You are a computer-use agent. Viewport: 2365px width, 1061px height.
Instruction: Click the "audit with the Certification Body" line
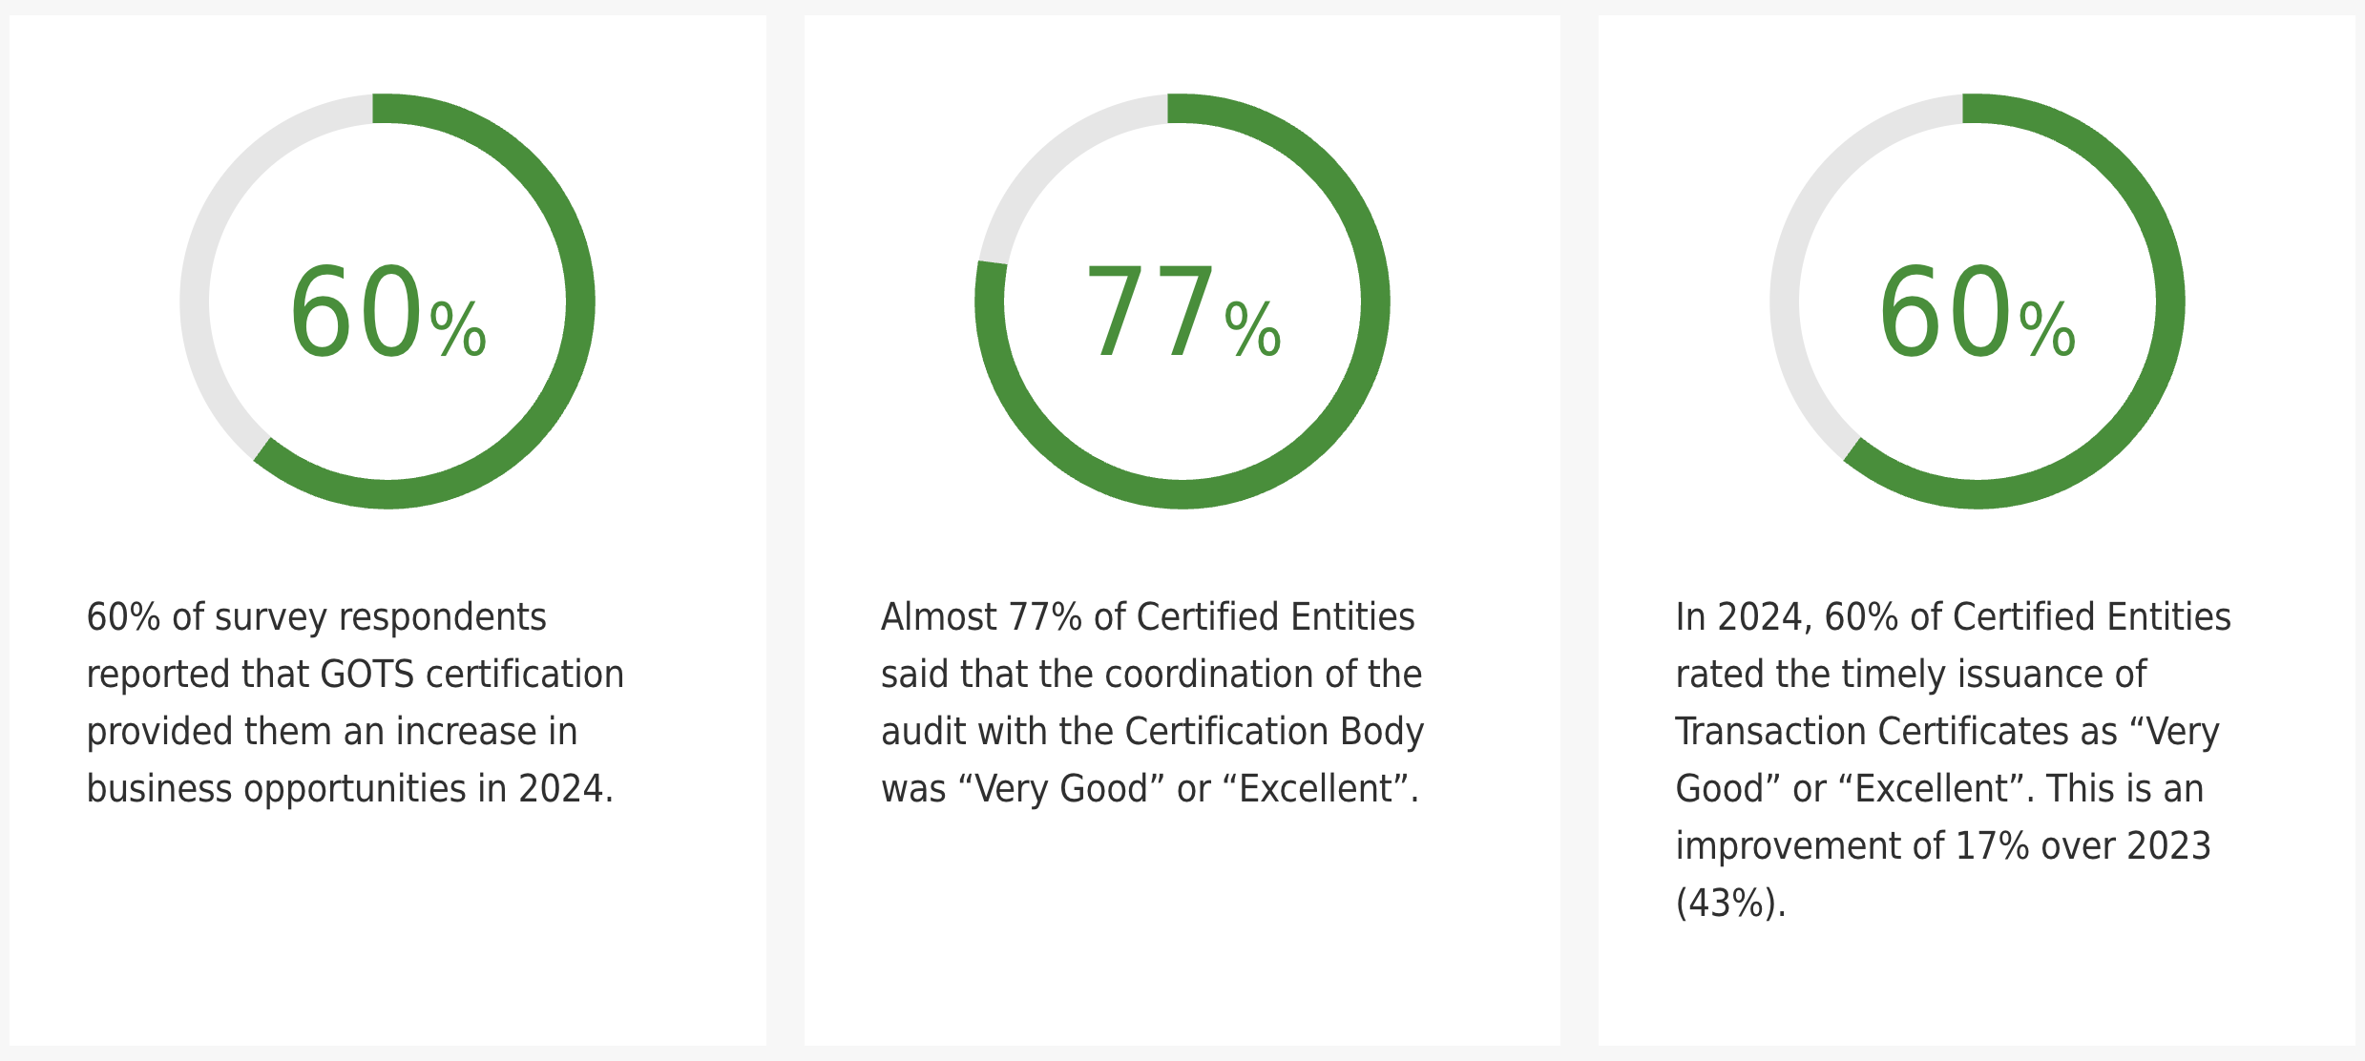tap(1152, 732)
